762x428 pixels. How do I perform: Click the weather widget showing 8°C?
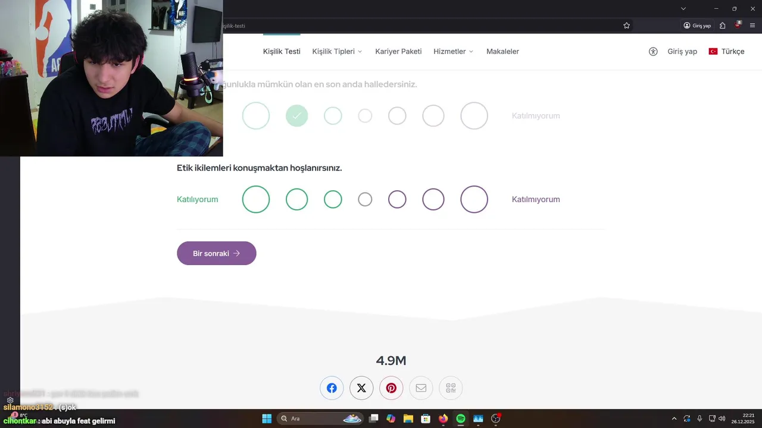(18, 416)
